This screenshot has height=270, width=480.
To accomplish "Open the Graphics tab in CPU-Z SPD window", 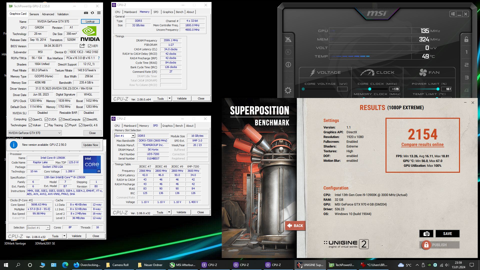I will click(x=167, y=126).
